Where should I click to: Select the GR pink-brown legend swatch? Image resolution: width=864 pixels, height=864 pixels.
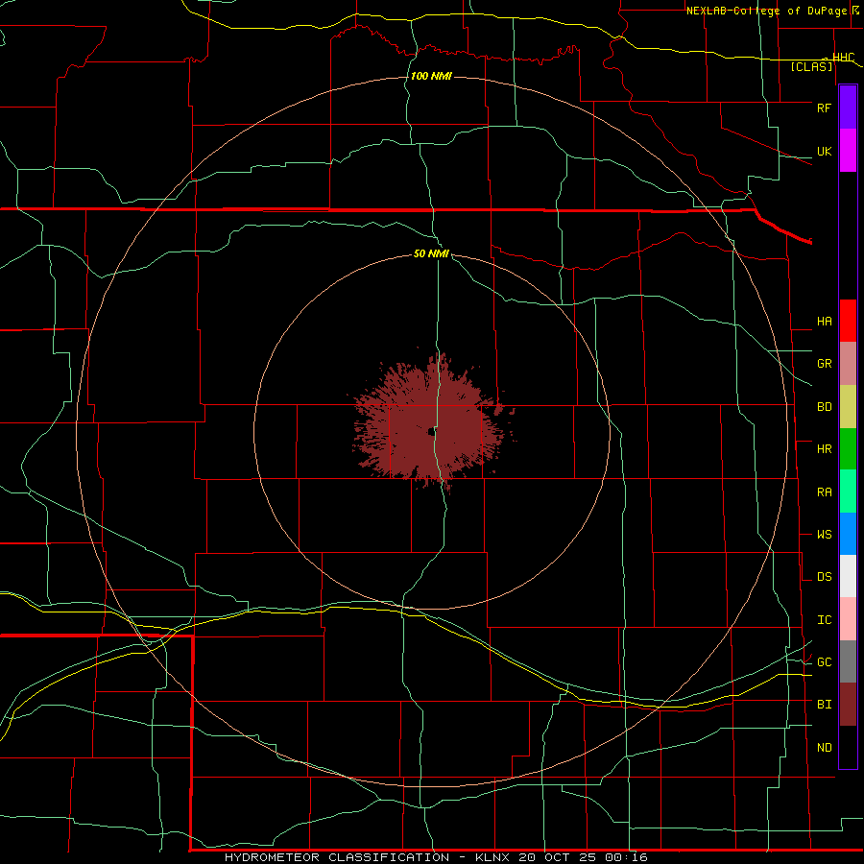pyautogui.click(x=848, y=364)
